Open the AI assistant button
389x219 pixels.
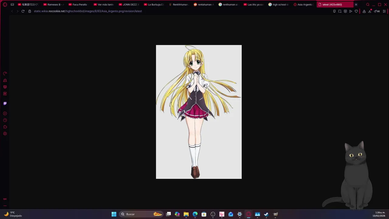point(377,11)
